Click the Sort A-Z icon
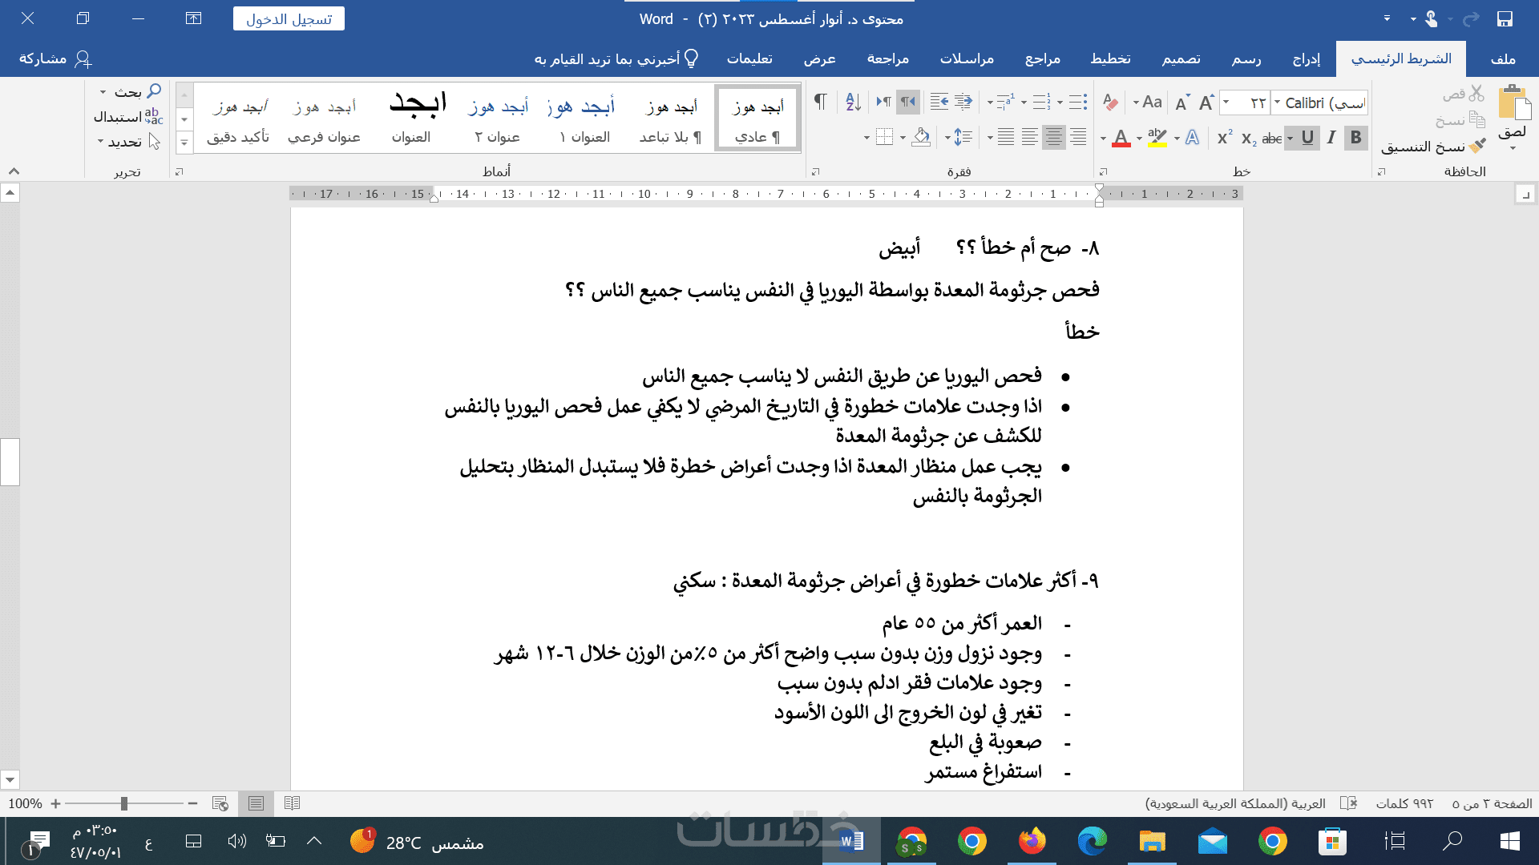 (x=853, y=102)
